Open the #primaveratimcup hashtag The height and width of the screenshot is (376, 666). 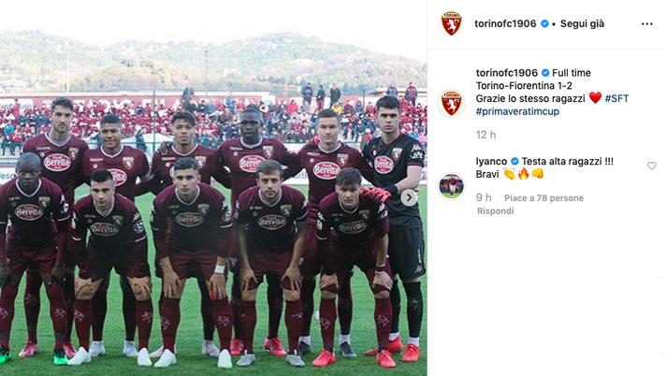click(517, 111)
